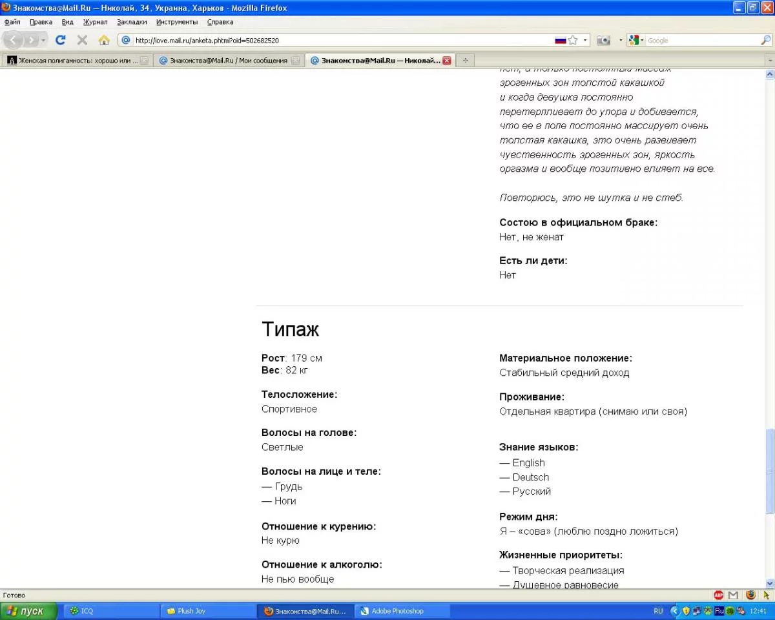This screenshot has width=775, height=620.
Task: Click the '— Творческая реализация' entry
Action: pyautogui.click(x=562, y=571)
